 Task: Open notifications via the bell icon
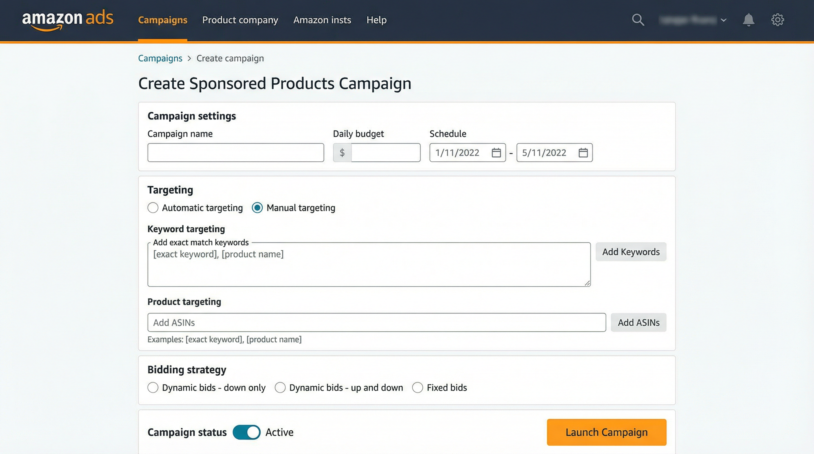[749, 20]
